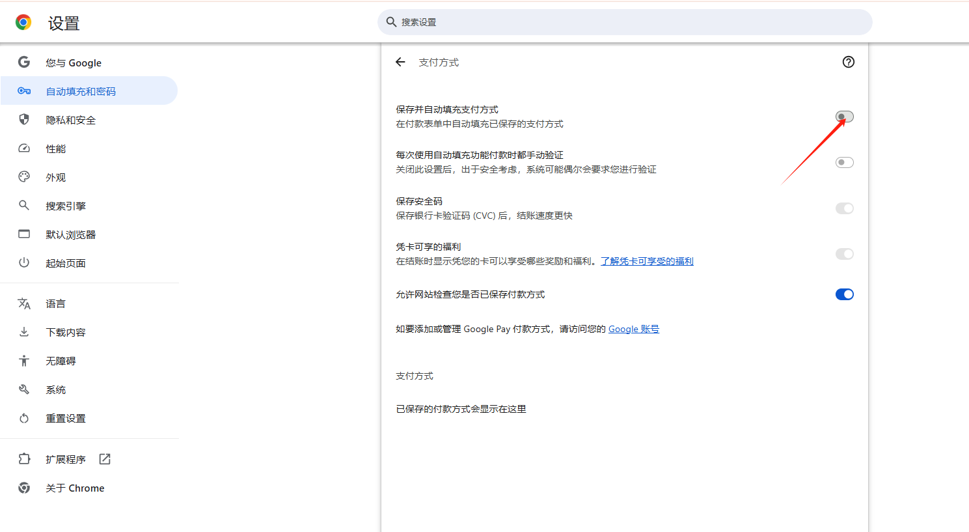969x532 pixels.
Task: Select 自动填充和密码 in the sidebar
Action: tap(89, 91)
